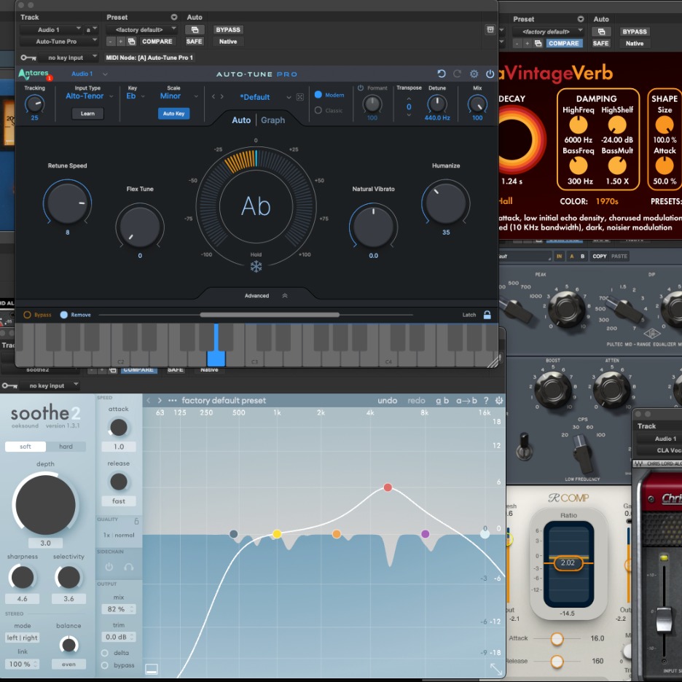Enable the Bypass option on Auto-Tune keyboard bar

point(27,315)
